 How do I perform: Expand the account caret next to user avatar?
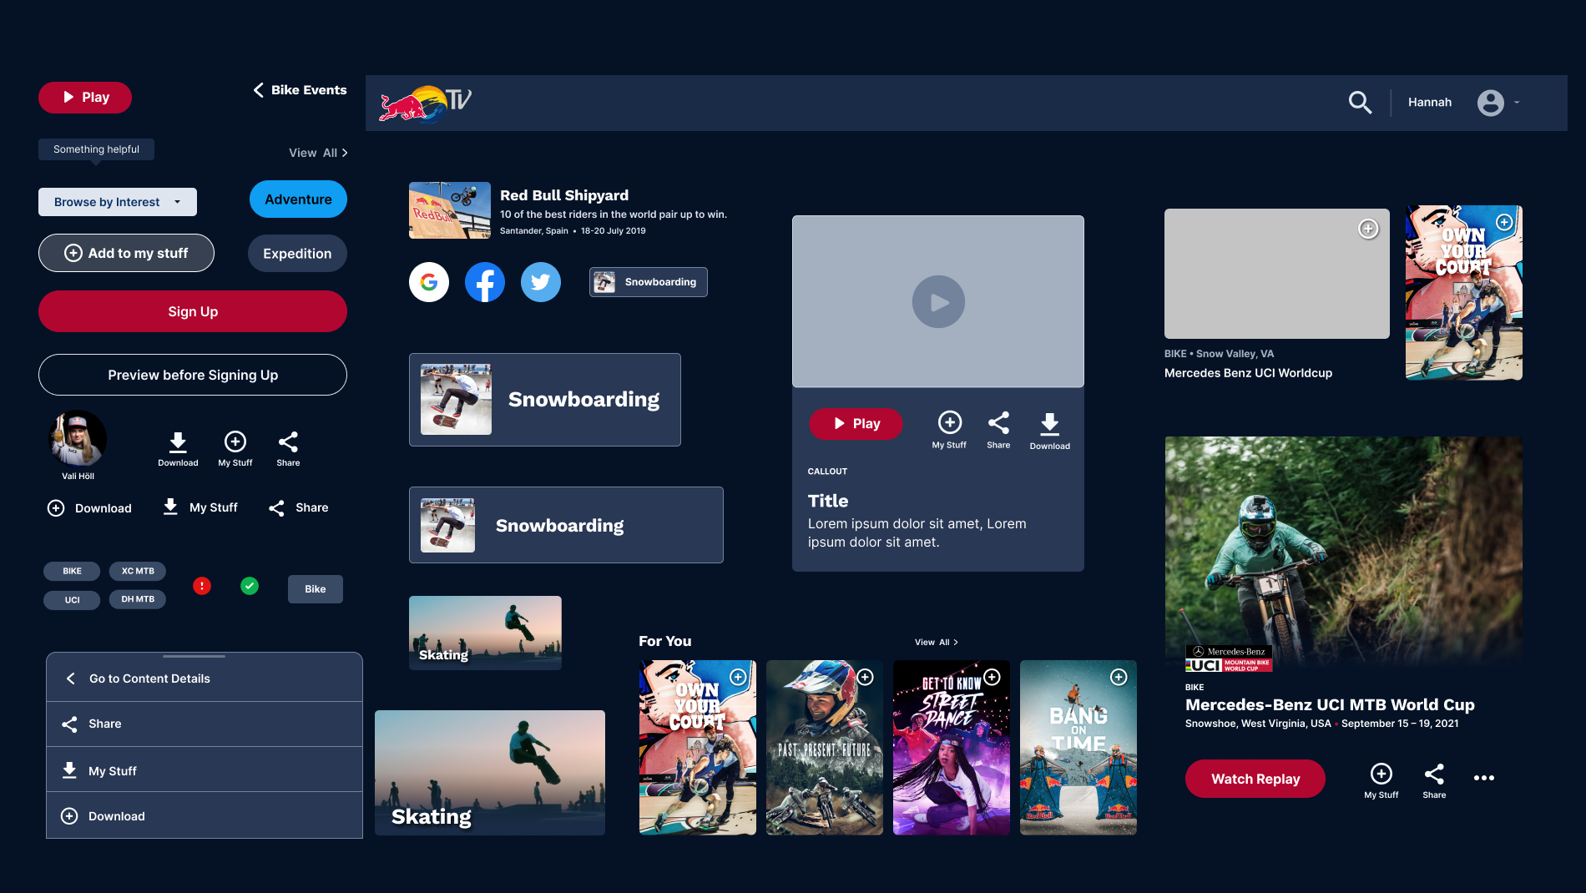click(1517, 103)
